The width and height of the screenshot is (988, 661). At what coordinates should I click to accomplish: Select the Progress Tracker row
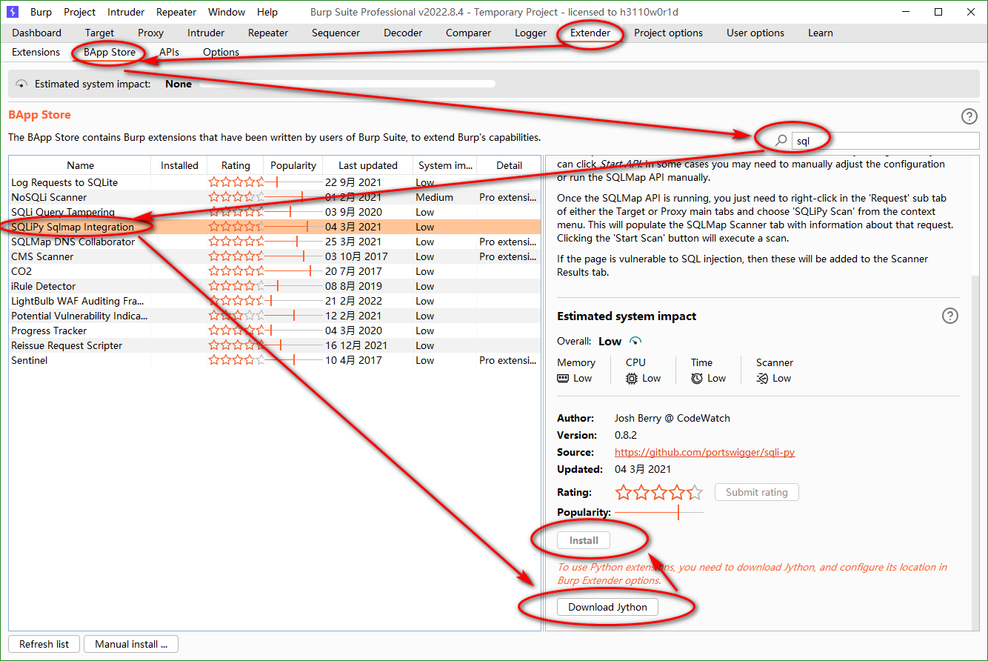[x=275, y=330]
